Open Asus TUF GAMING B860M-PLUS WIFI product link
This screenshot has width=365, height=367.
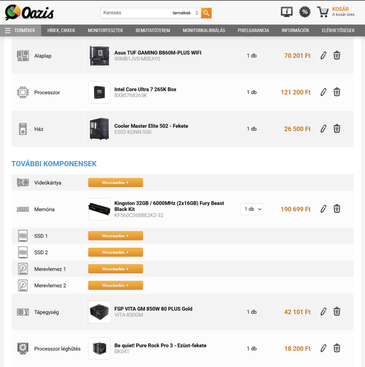coord(158,53)
